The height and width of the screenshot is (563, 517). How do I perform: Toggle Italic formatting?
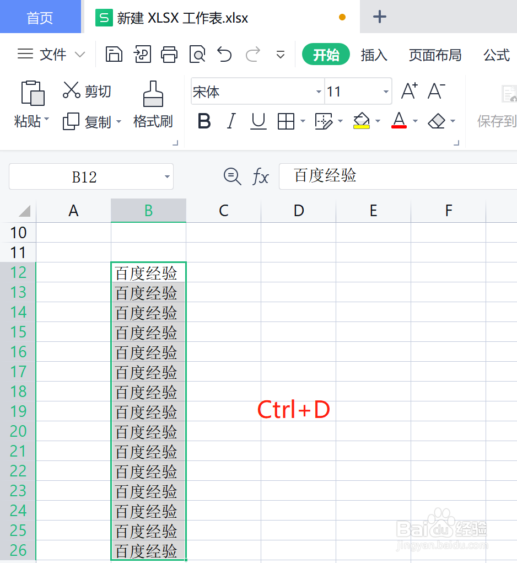coord(231,121)
